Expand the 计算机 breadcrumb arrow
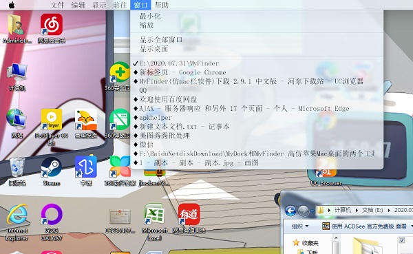The height and width of the screenshot is (254, 413). click(357, 210)
